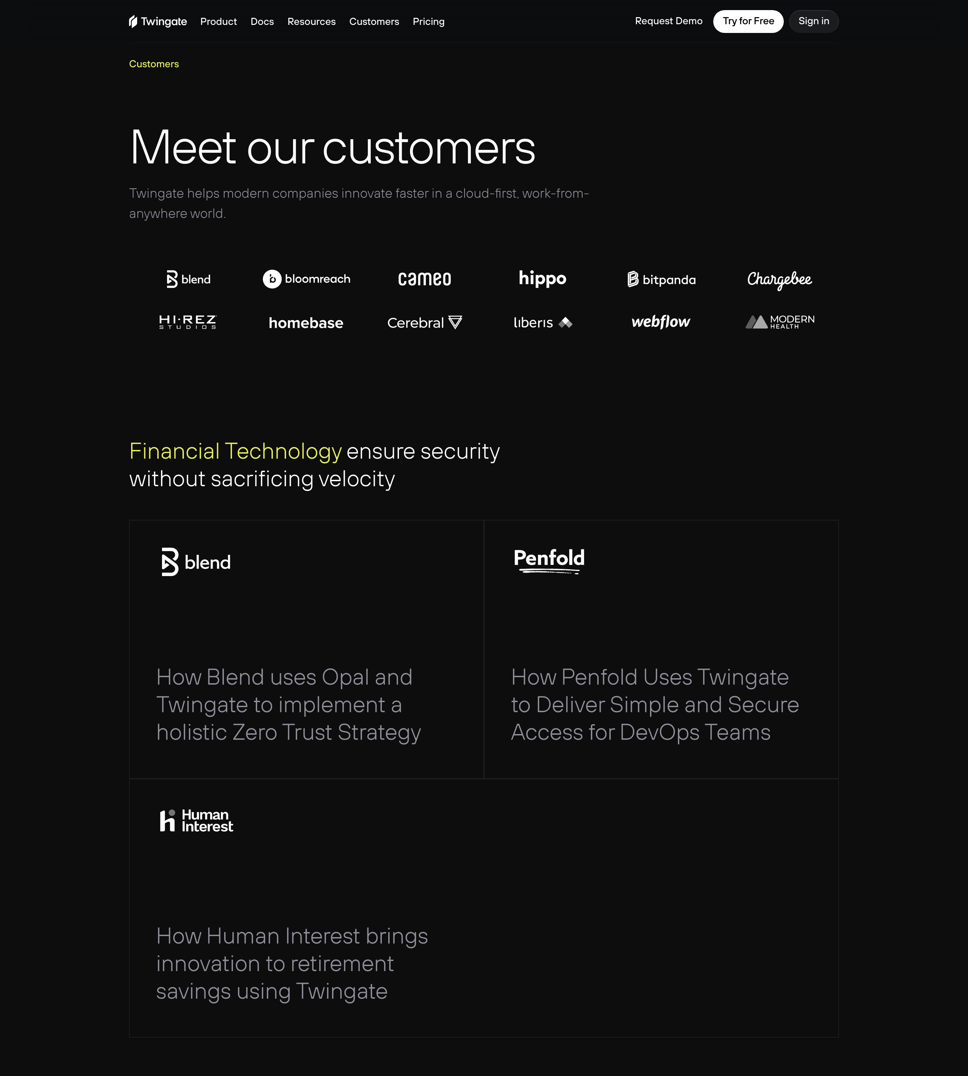The height and width of the screenshot is (1076, 968).
Task: Click the bitpanda logo
Action: [x=661, y=279]
